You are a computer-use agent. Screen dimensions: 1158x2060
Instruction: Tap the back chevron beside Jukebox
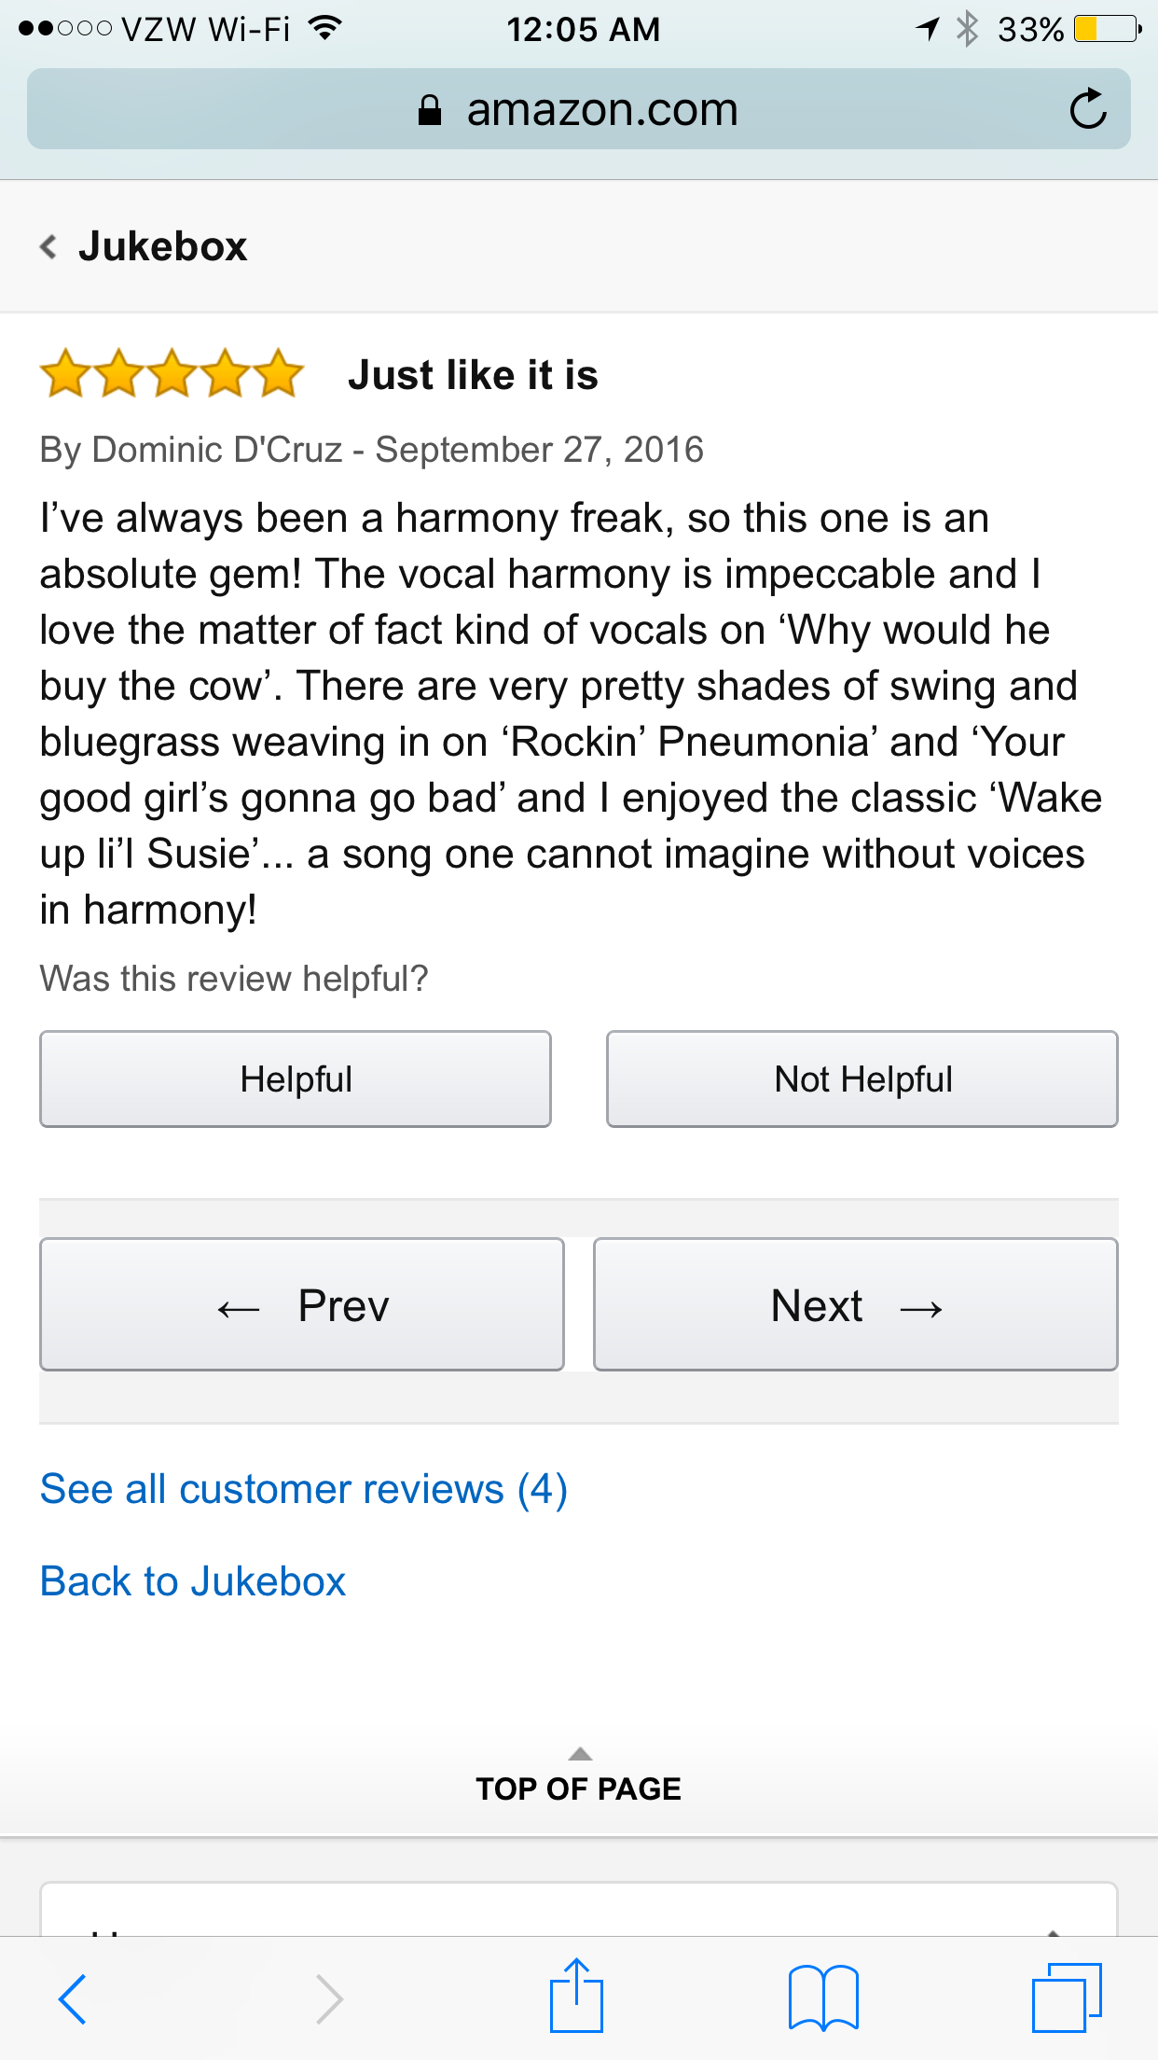(x=48, y=247)
